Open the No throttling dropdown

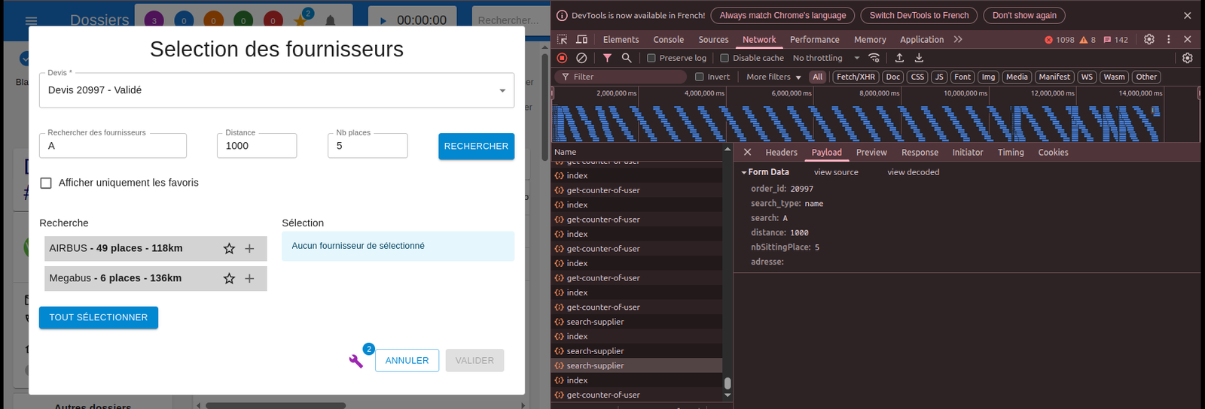pos(825,58)
